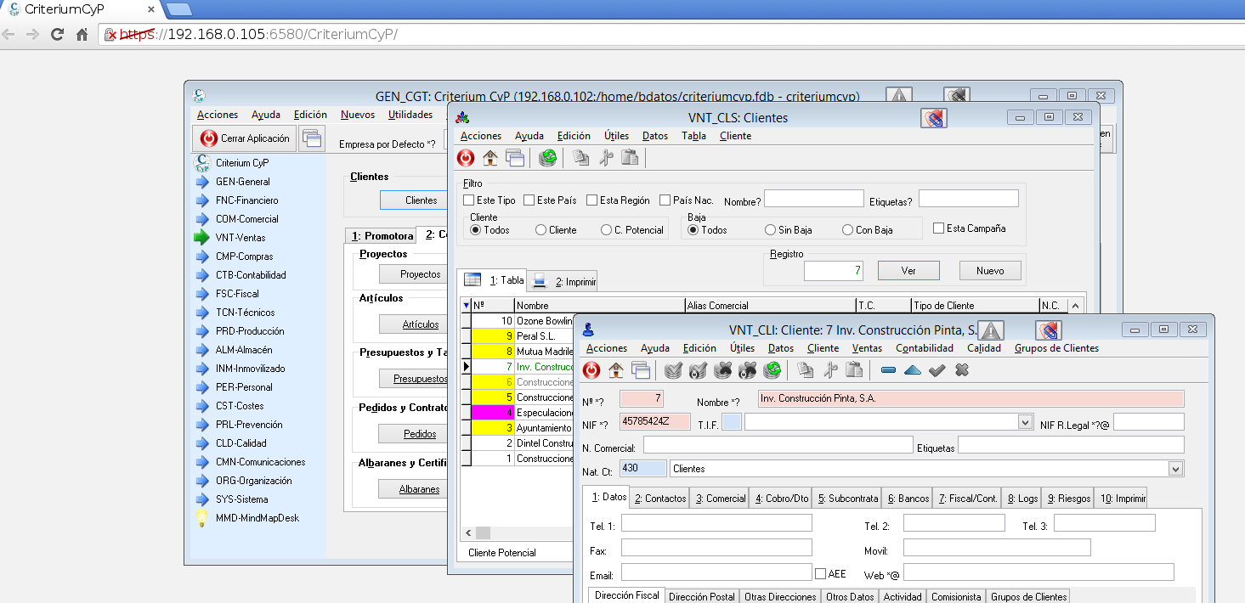Switch to the 6: Bancos tab

[x=908, y=499]
